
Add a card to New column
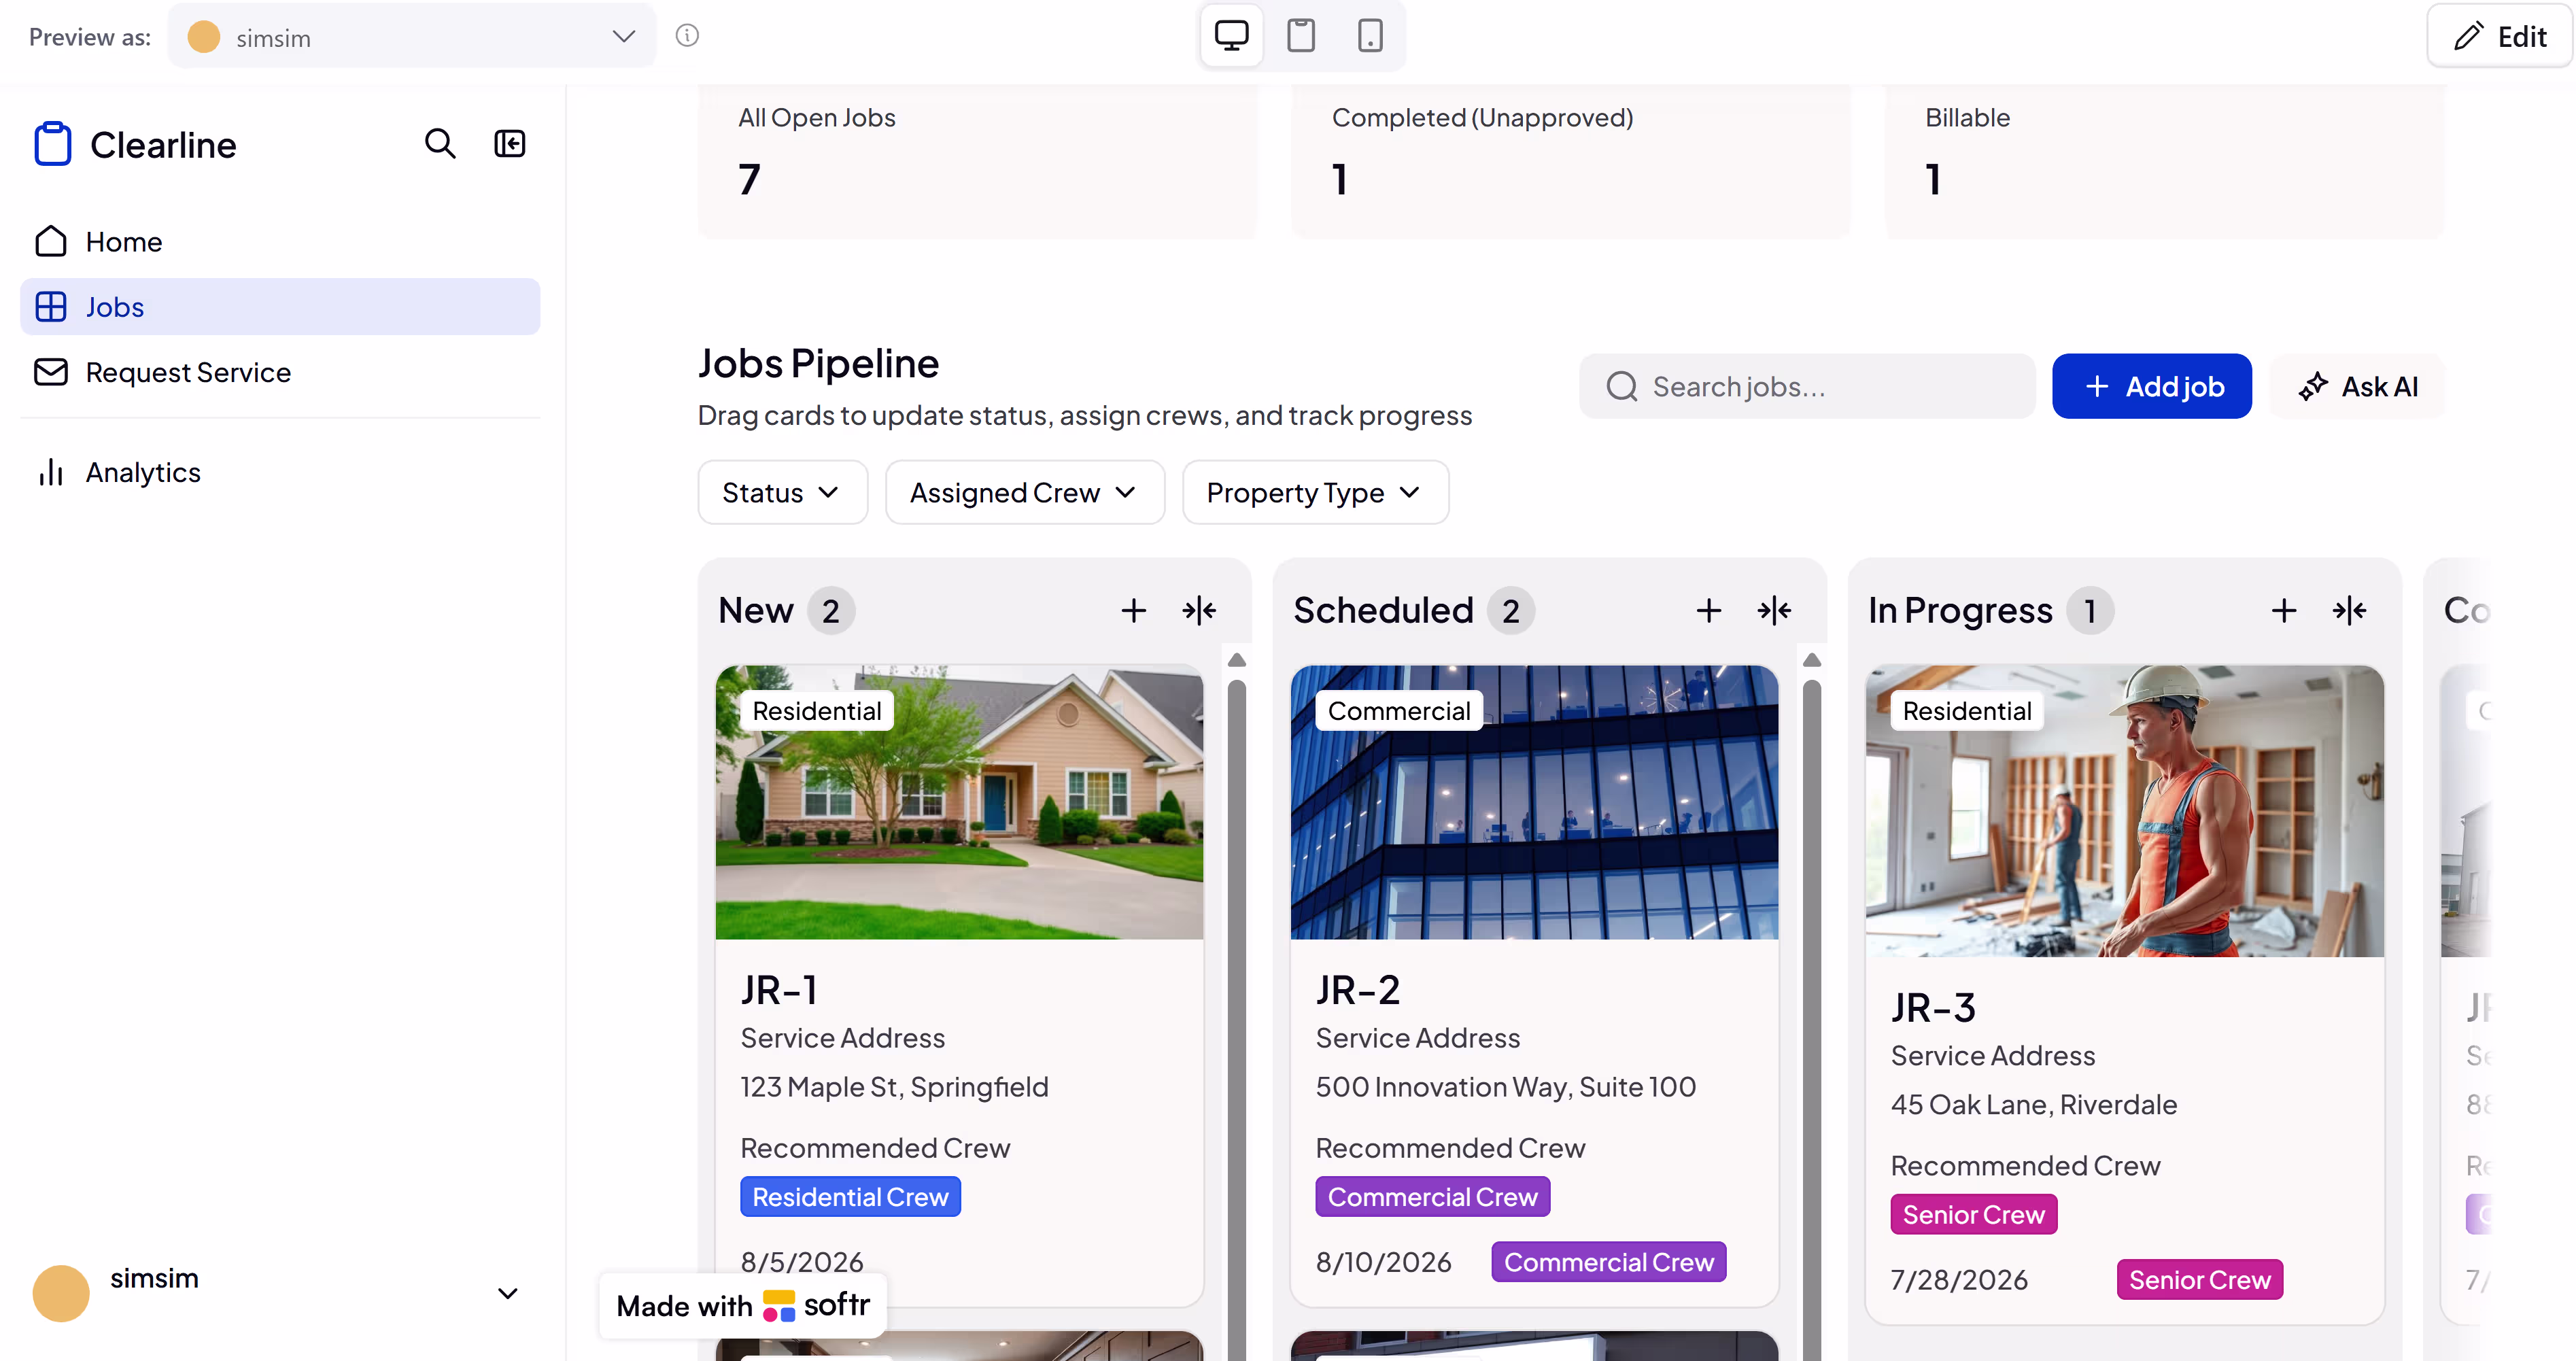[1133, 610]
